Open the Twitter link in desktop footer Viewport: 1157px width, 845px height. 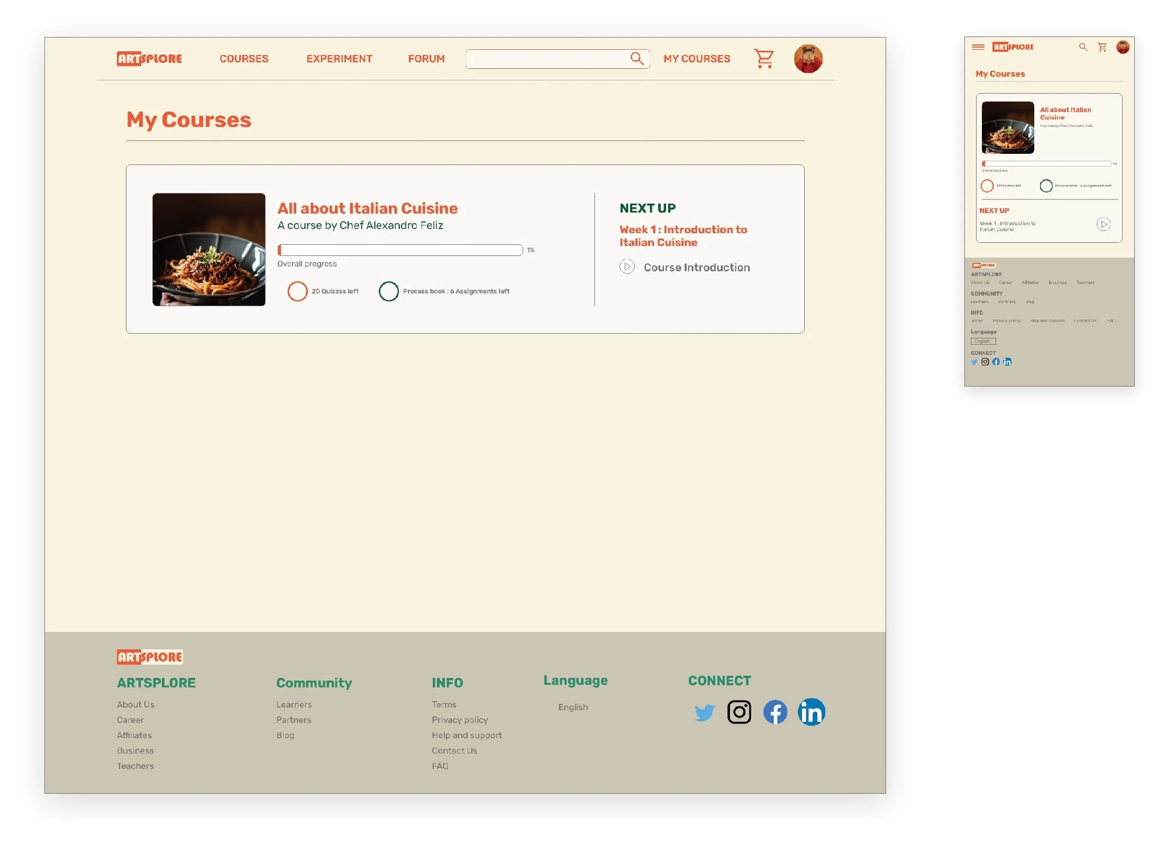click(704, 712)
